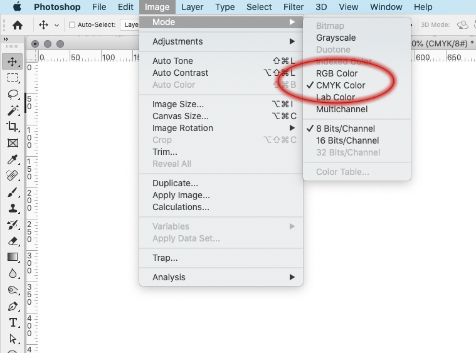Open the View menu
This screenshot has height=353, width=476.
[349, 7]
